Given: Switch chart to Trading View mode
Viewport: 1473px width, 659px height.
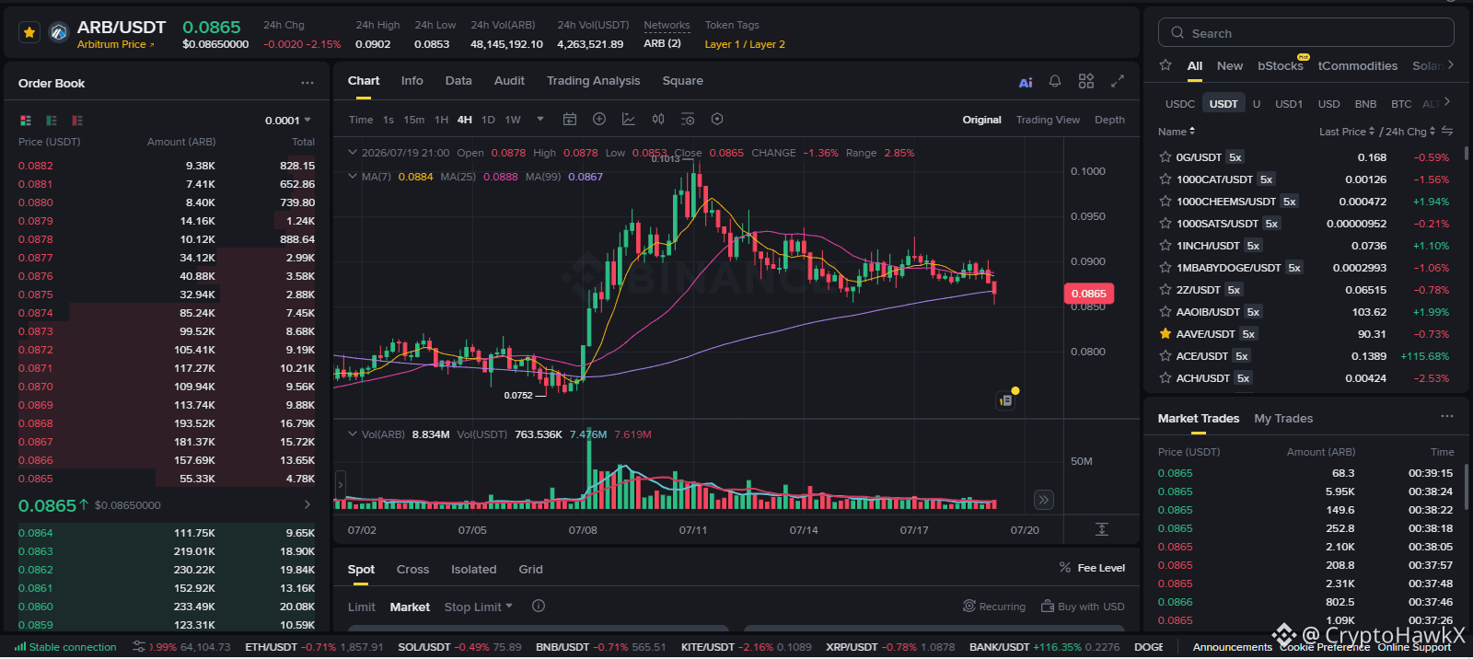Looking at the screenshot, I should 1048,120.
